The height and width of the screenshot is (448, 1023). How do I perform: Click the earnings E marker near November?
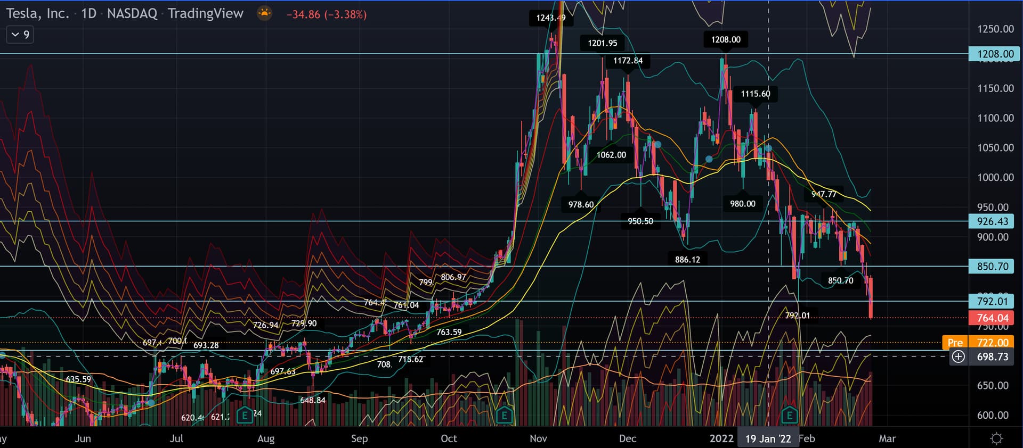(x=504, y=414)
